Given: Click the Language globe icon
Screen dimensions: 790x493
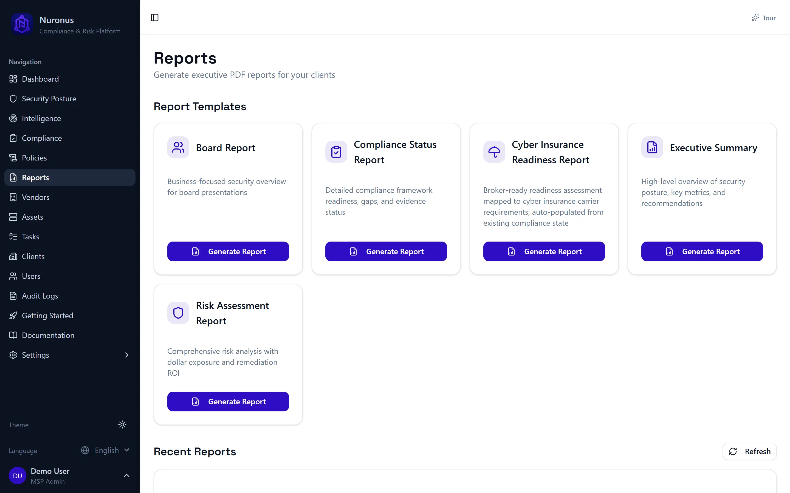Looking at the screenshot, I should point(85,450).
